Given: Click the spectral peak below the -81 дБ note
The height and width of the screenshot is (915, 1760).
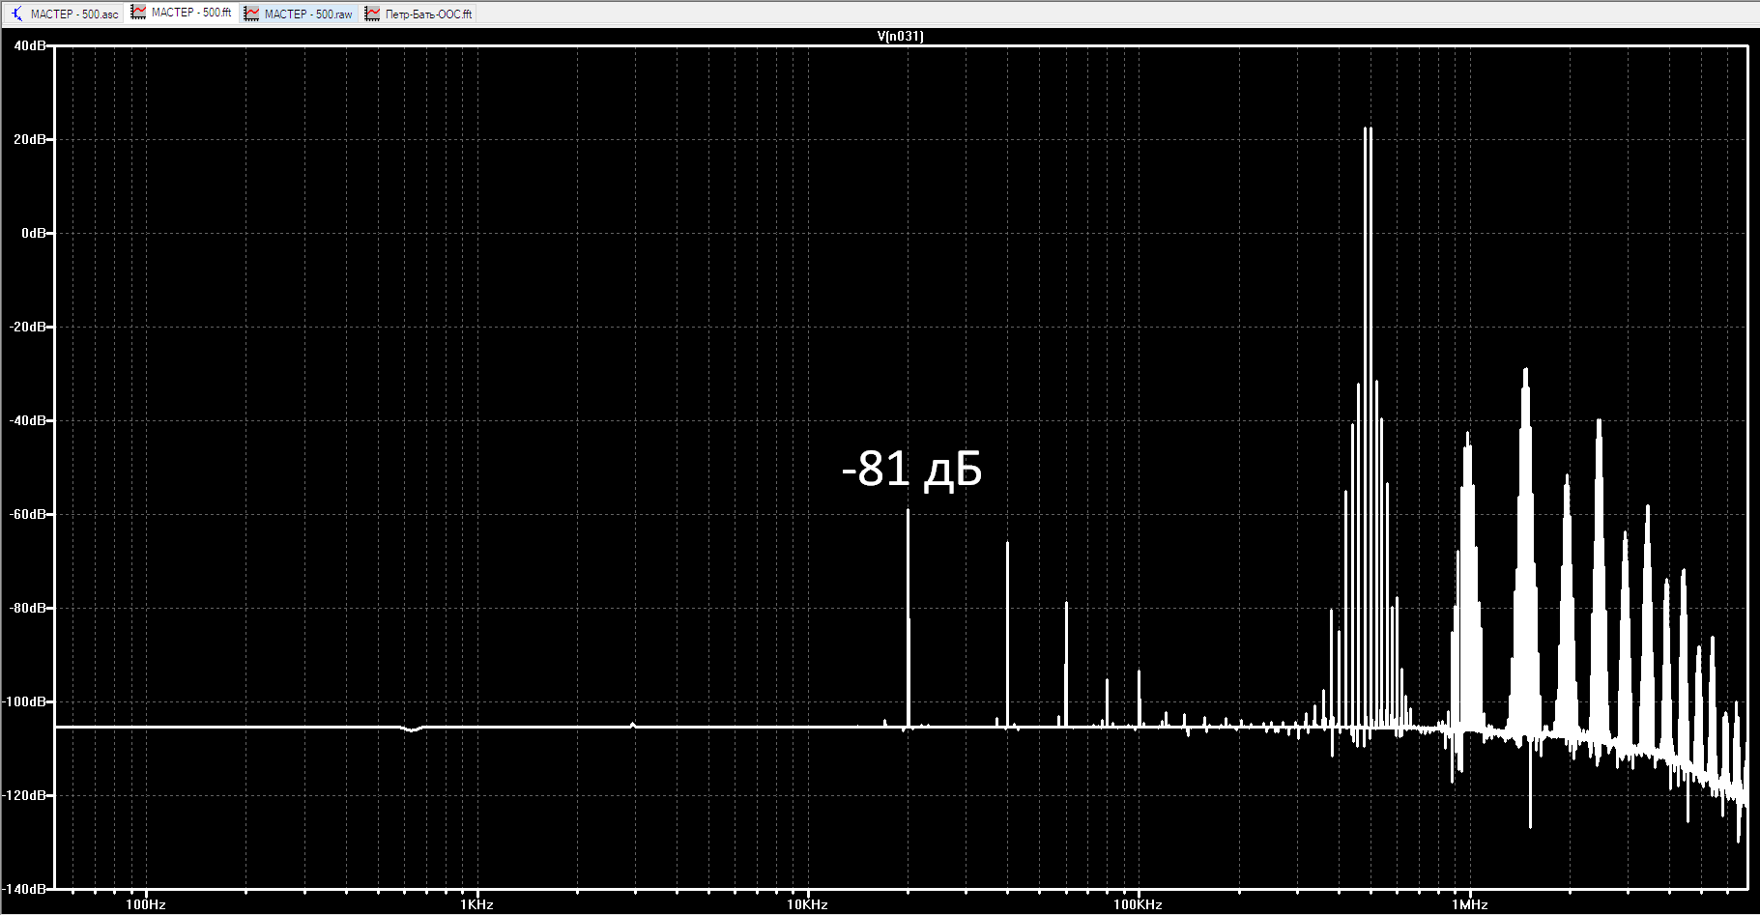Looking at the screenshot, I should [x=908, y=618].
